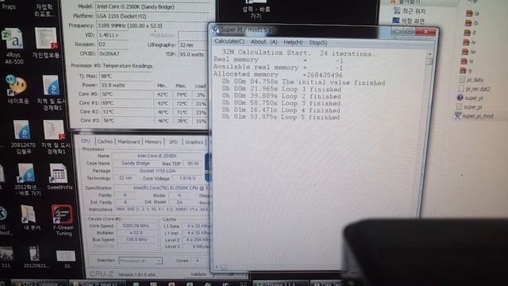This screenshot has width=508, height=286.
Task: Switch to the Memory tab in CPU-Z
Action: [x=153, y=142]
